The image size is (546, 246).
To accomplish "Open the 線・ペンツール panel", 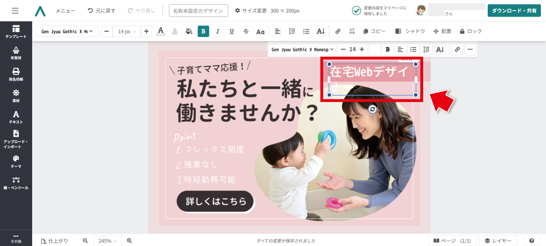I will coord(16,183).
